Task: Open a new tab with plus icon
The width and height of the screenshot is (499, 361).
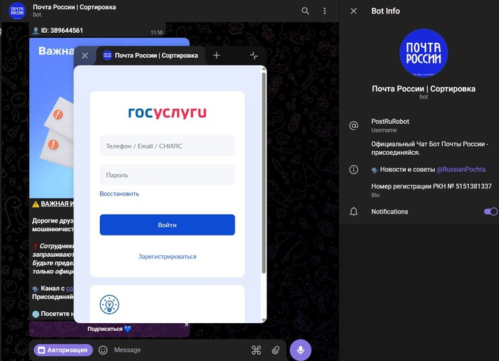Action: click(217, 56)
